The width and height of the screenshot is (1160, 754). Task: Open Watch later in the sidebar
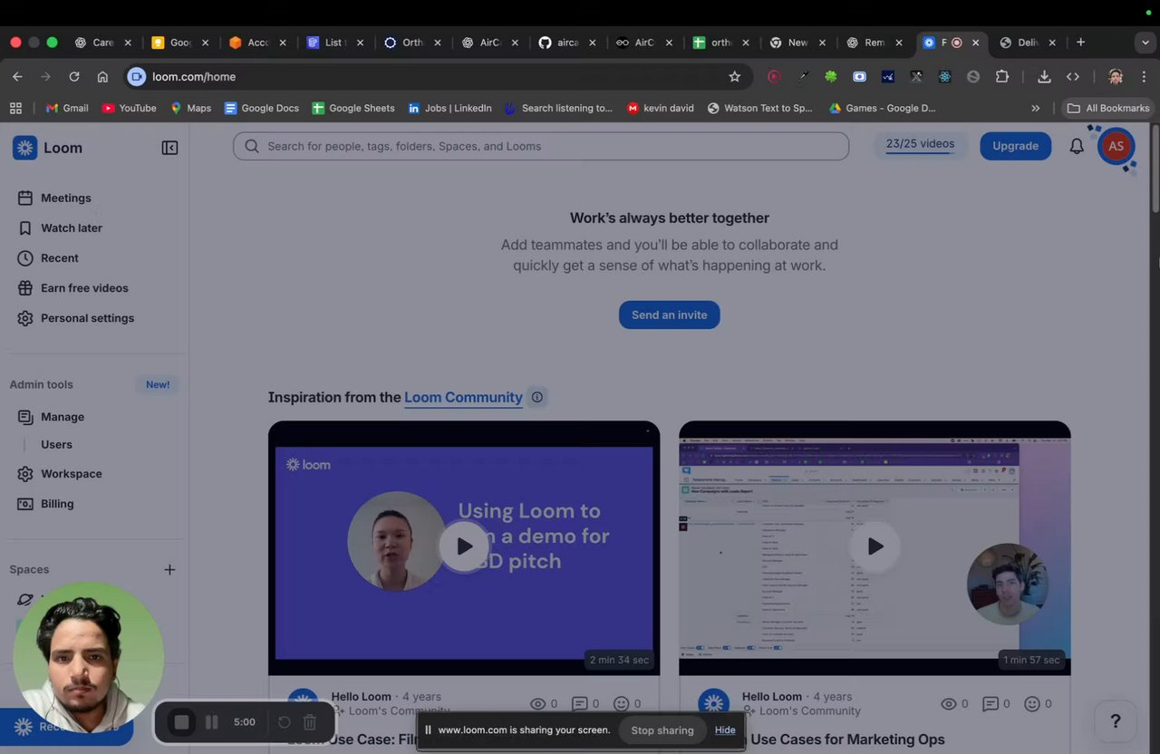72,227
